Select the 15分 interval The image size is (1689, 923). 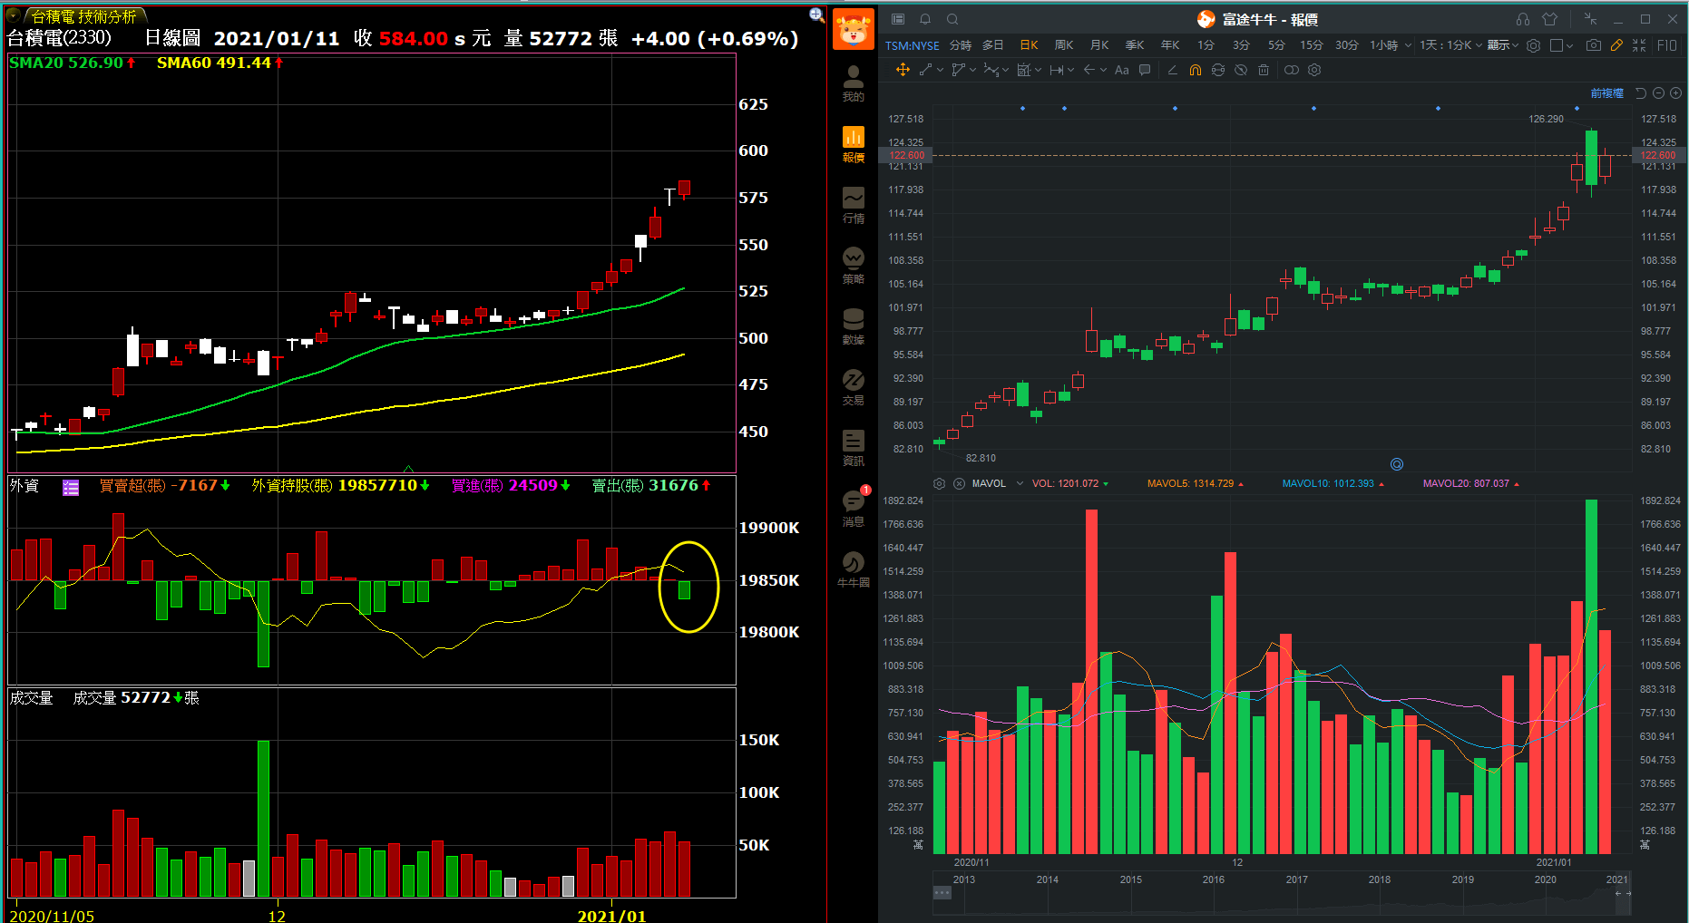pos(1312,45)
